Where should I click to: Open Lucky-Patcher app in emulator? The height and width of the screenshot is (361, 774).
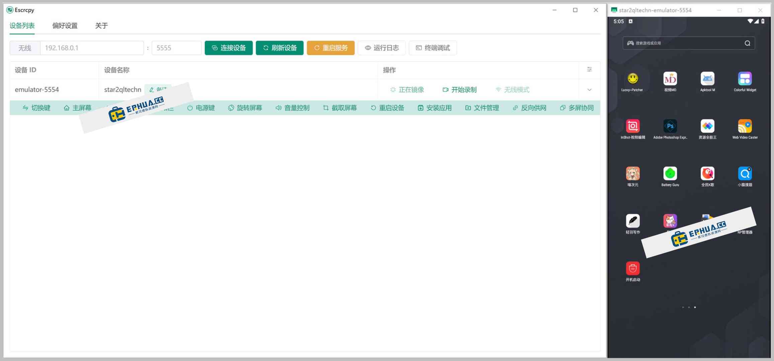[632, 82]
